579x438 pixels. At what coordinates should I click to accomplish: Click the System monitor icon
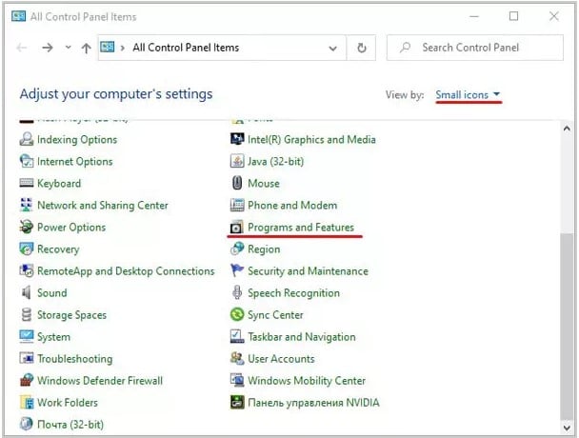27,336
